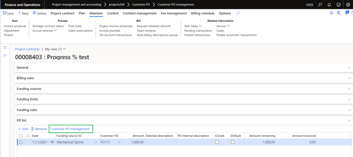Open the Project contracts link
The height and width of the screenshot is (157, 353).
27,49
